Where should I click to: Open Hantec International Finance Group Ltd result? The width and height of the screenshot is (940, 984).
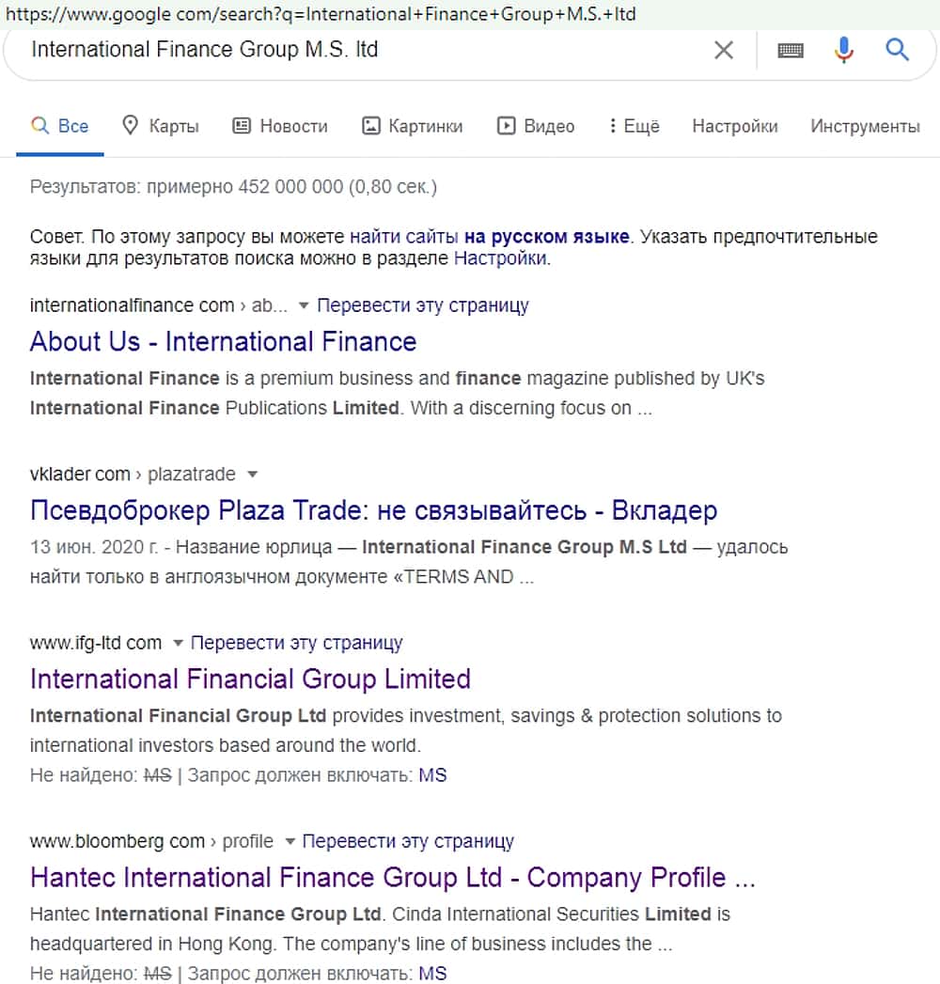click(392, 878)
